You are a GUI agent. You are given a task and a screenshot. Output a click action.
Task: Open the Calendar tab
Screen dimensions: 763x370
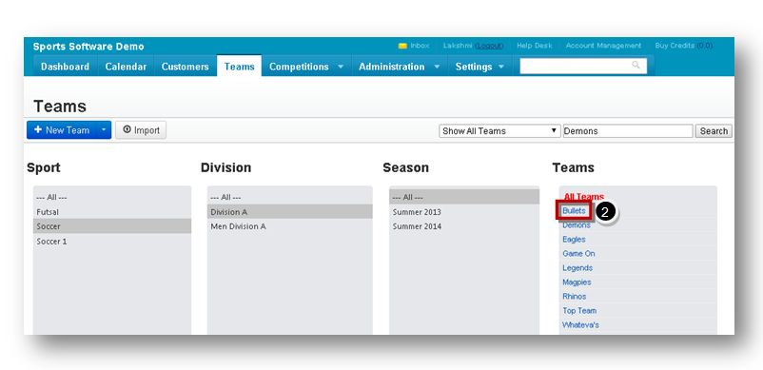point(126,67)
